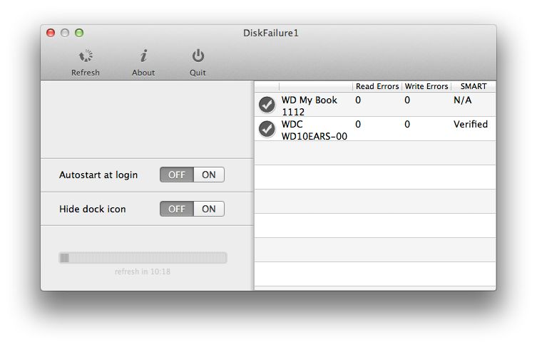Click the Quit power icon

198,56
